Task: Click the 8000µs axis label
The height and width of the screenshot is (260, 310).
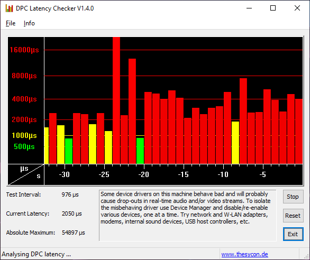Action: coord(24,76)
